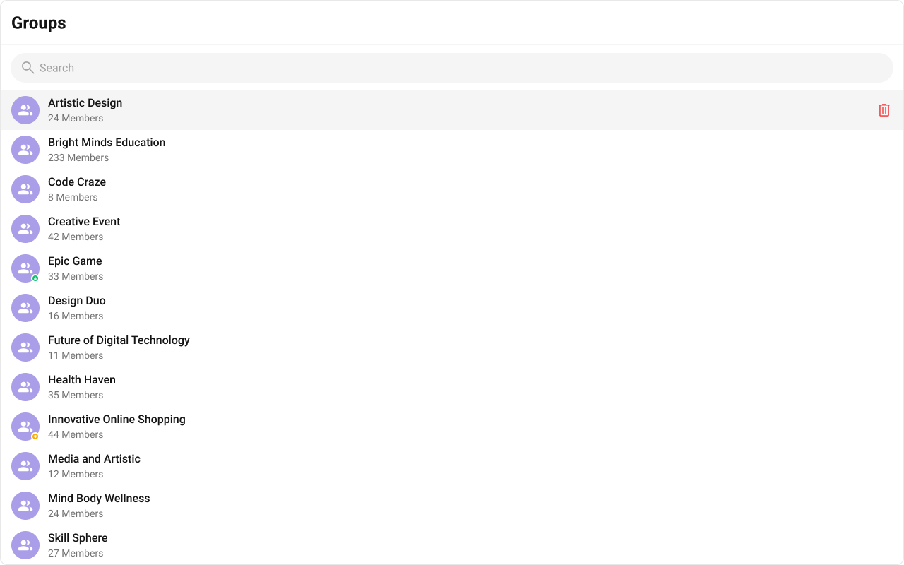The image size is (904, 565).
Task: Click the search magnifier icon
Action: pos(28,68)
